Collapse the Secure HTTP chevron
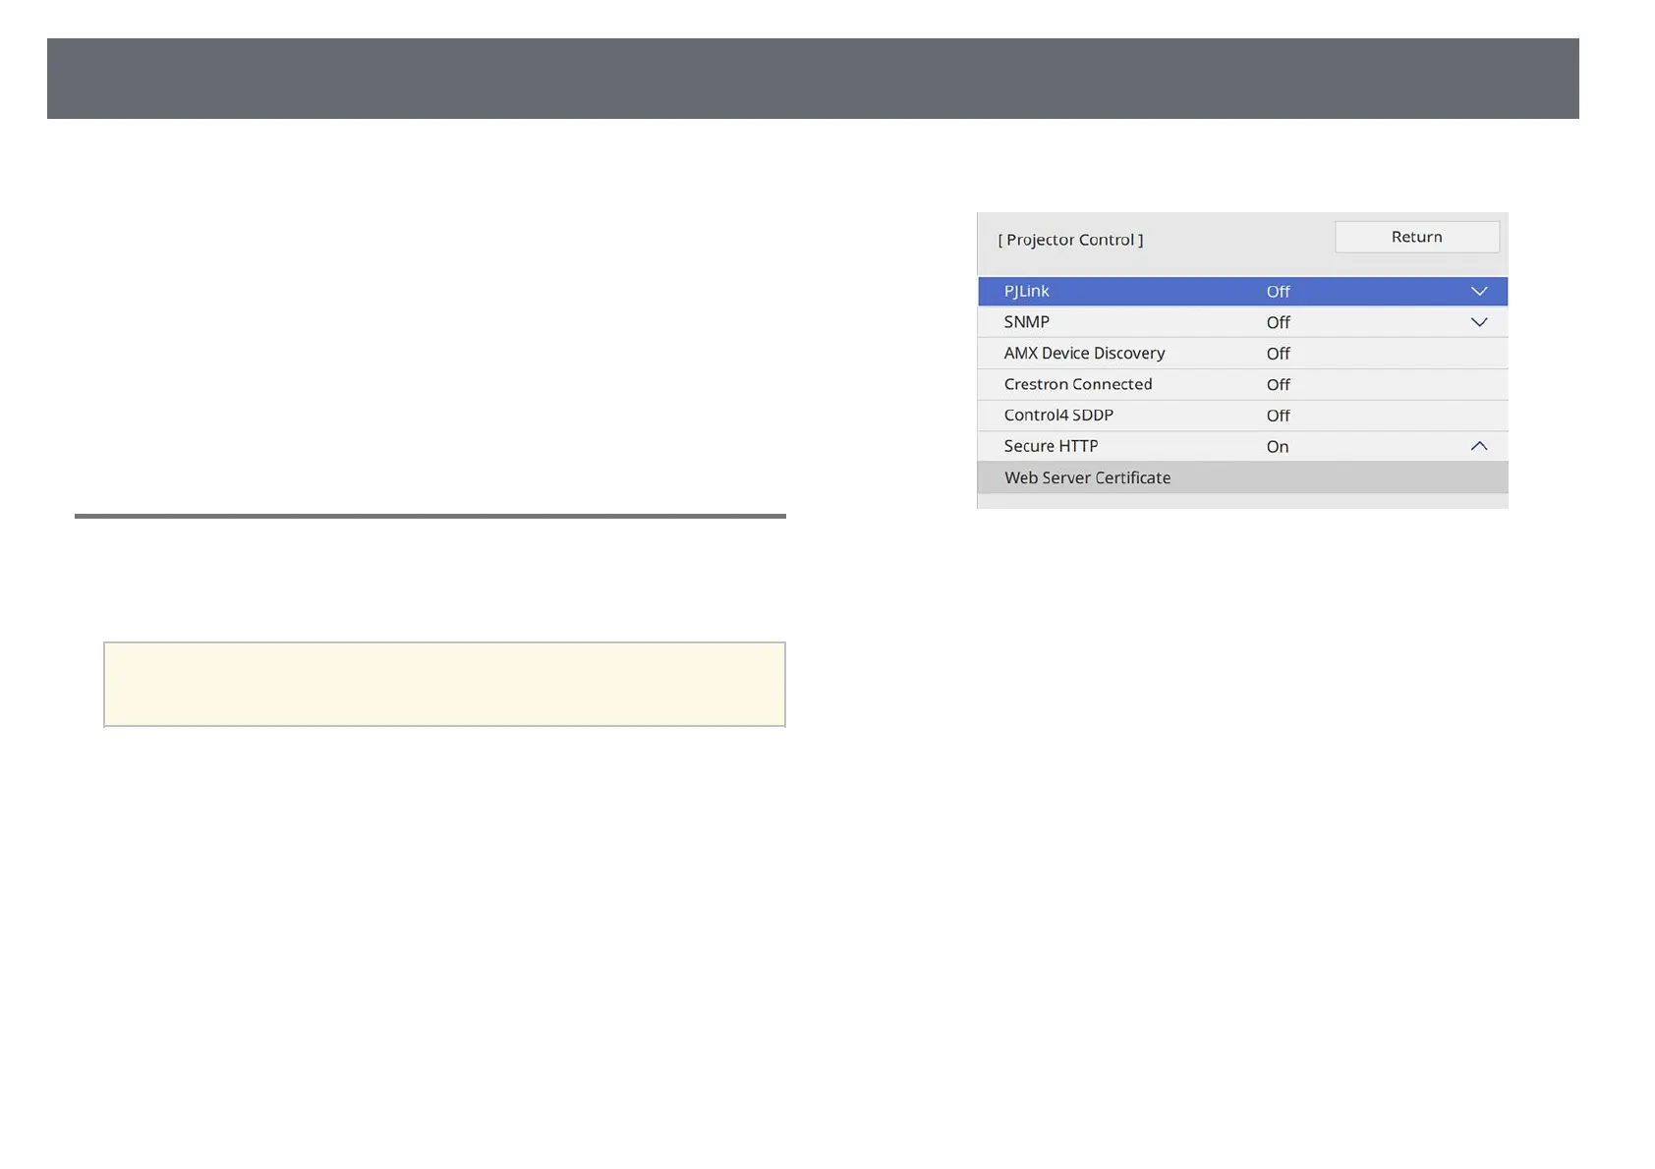 1478,446
